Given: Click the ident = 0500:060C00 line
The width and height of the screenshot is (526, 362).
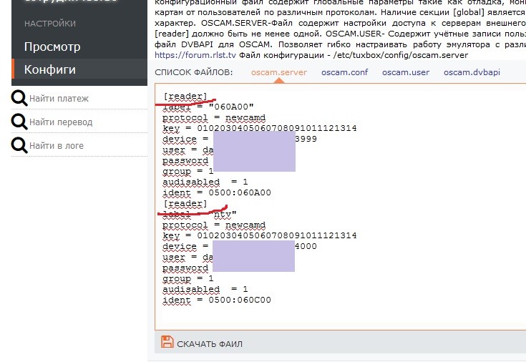Looking at the screenshot, I should (x=217, y=300).
